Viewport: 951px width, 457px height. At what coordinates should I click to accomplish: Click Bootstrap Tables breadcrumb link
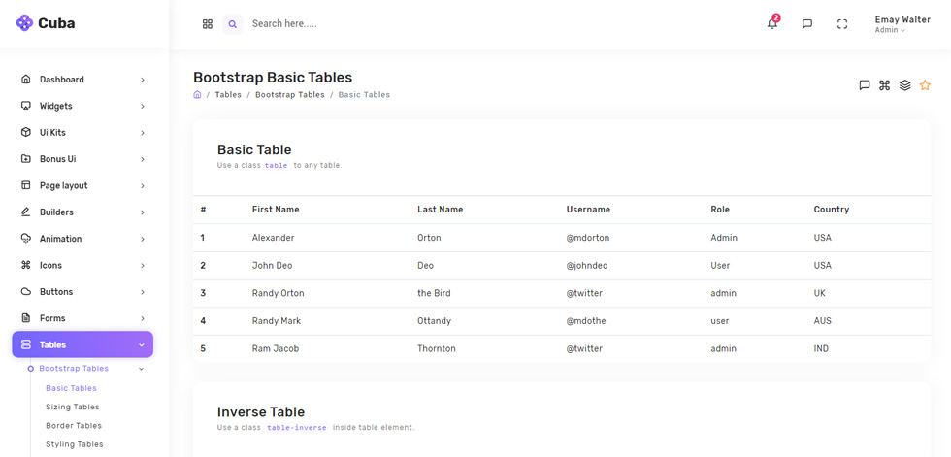[290, 94]
